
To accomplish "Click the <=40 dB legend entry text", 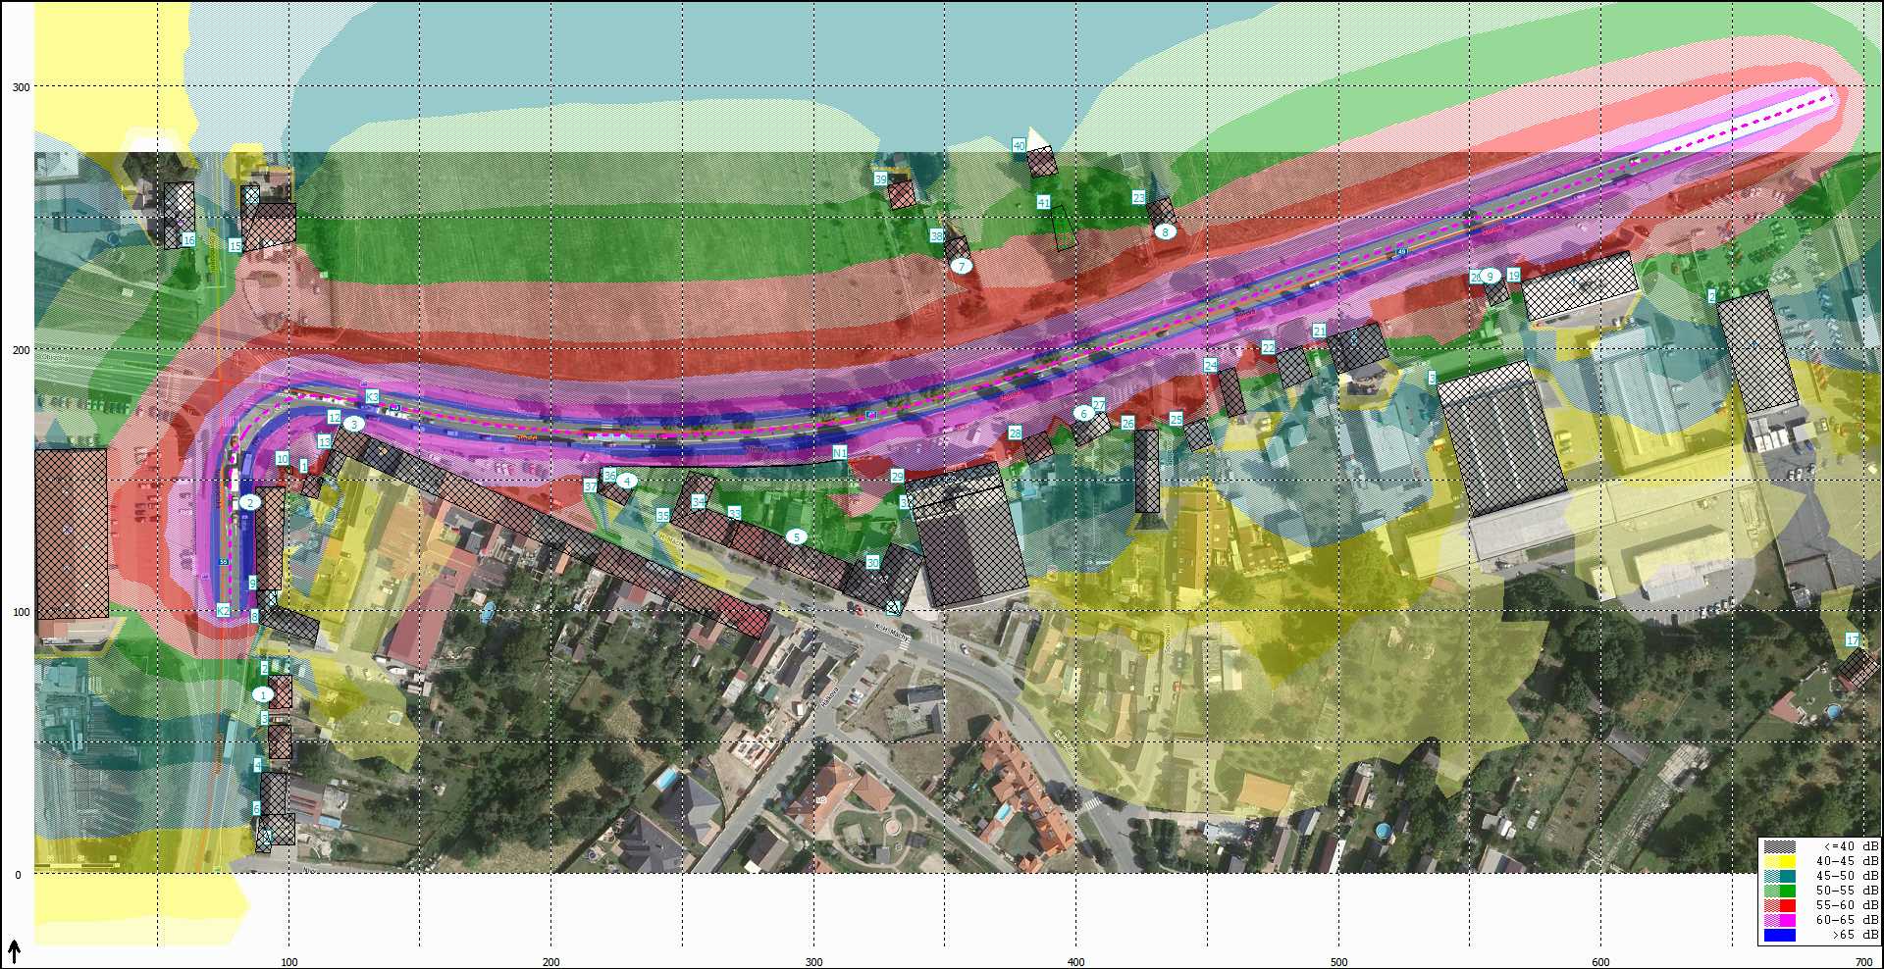I will [1851, 846].
